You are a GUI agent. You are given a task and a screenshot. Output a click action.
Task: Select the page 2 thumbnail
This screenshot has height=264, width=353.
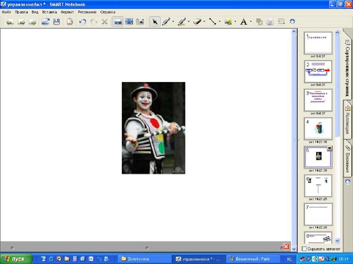(x=318, y=70)
